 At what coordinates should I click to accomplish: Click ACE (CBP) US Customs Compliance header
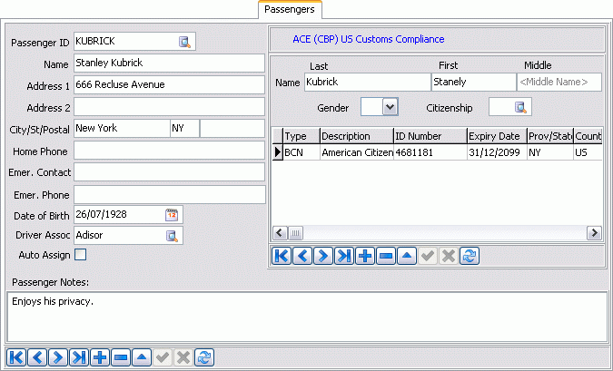click(x=369, y=39)
